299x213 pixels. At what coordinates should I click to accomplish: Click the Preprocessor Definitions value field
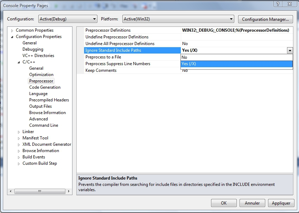click(236, 30)
